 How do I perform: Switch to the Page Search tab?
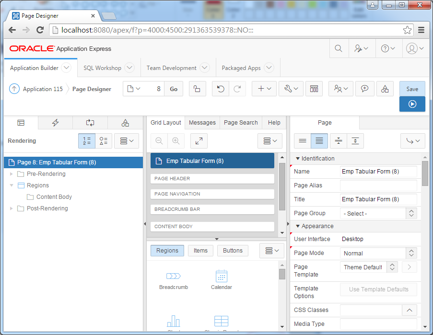coord(241,123)
